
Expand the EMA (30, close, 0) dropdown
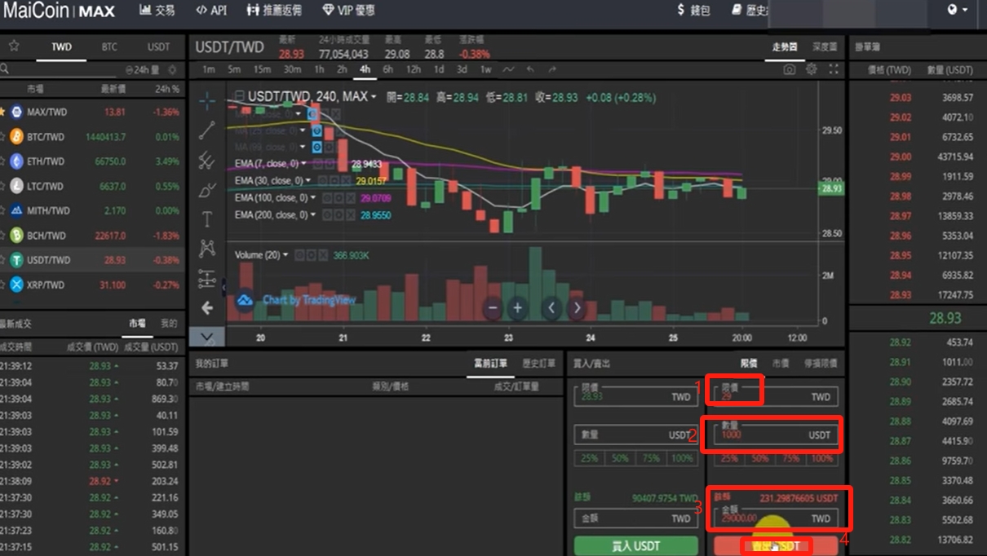click(x=308, y=181)
